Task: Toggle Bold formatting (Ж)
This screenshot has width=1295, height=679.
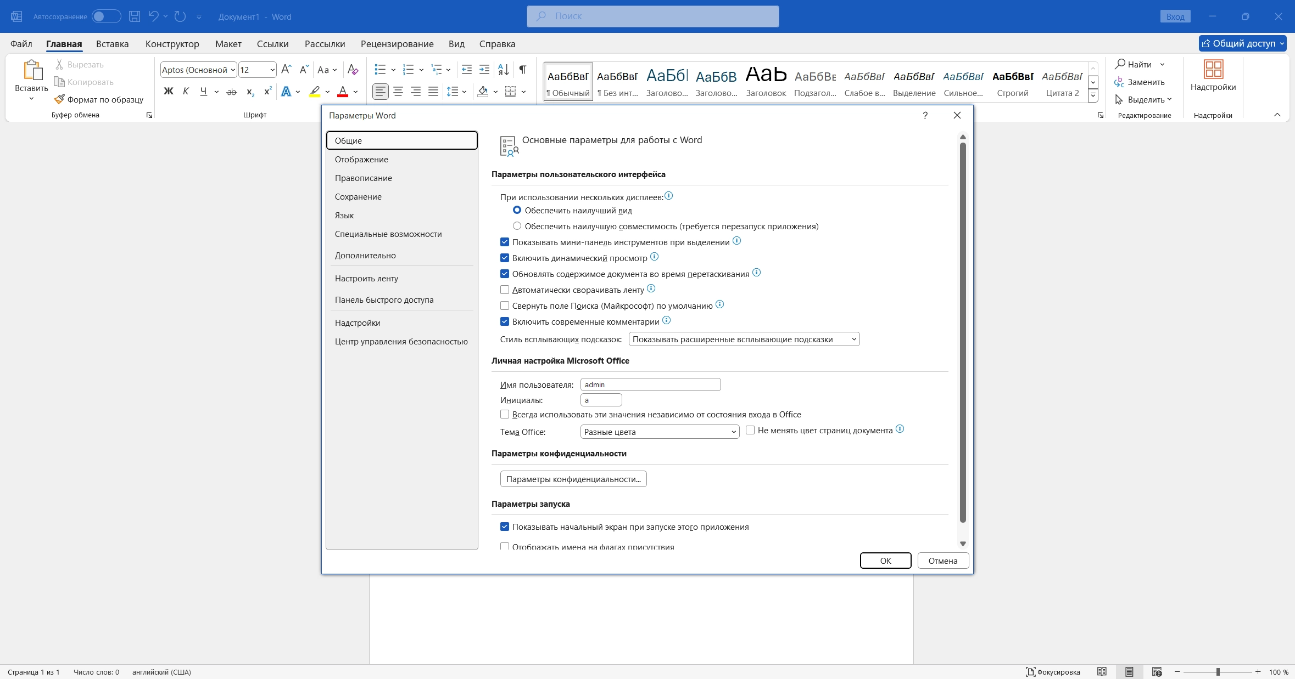Action: coord(169,91)
